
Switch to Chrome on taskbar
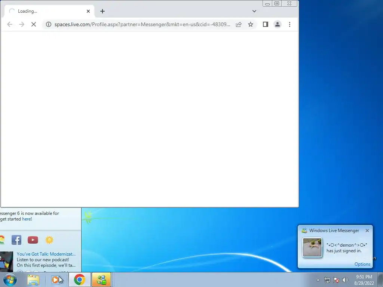pos(79,280)
